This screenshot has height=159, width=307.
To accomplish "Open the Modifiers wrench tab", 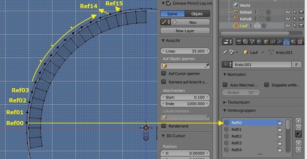I will pos(280,42).
